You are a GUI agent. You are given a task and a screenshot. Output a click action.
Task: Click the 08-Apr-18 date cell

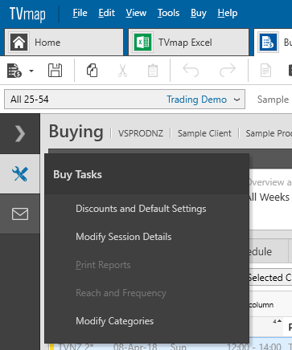point(135,347)
